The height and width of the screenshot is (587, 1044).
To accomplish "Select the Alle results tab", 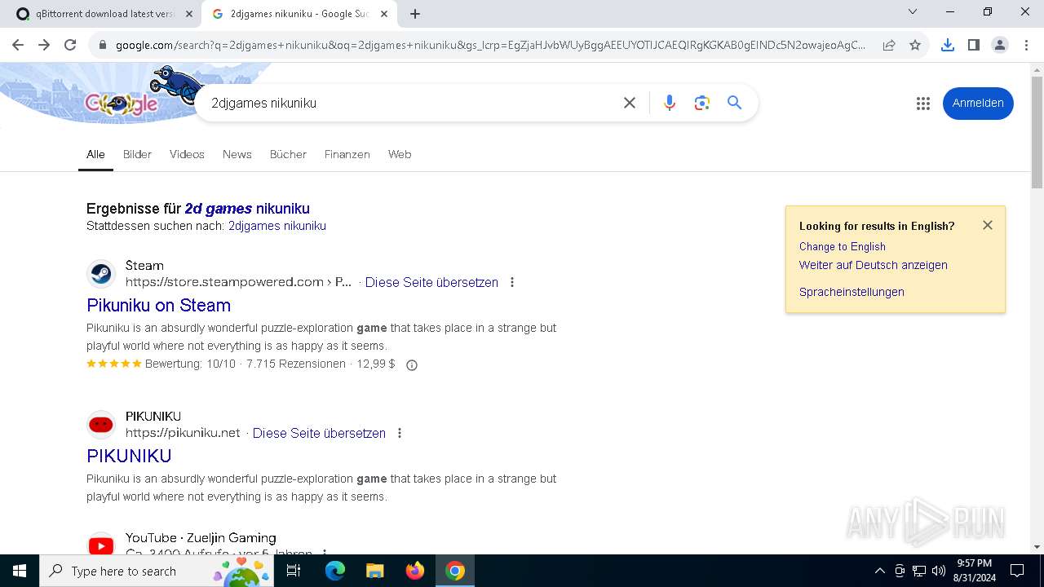I will pyautogui.click(x=95, y=154).
